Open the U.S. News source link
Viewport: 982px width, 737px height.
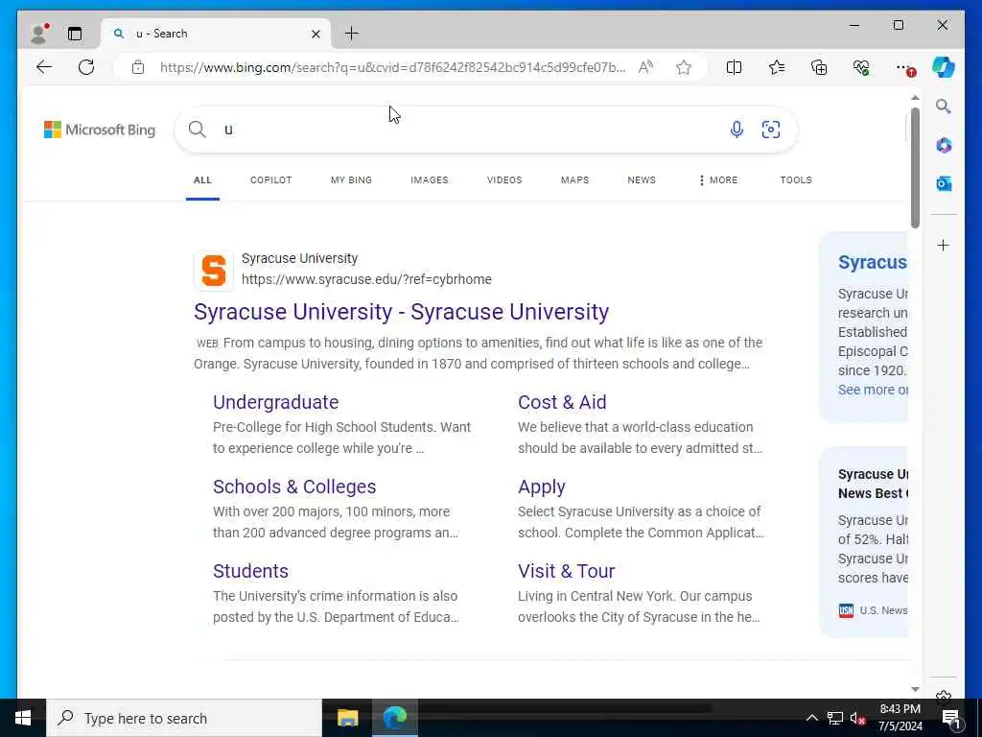873,610
